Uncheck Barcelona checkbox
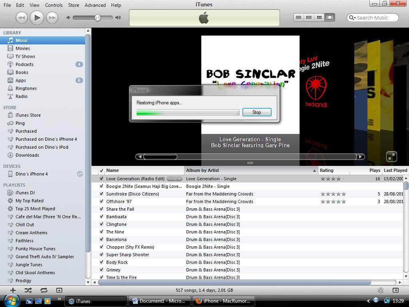 tap(101, 239)
